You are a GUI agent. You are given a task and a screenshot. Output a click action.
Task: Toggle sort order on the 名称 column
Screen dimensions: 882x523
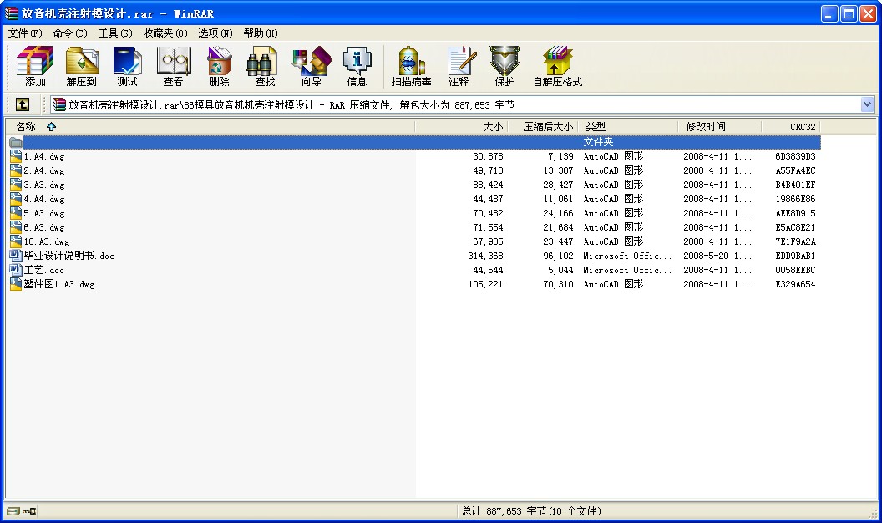pos(25,126)
